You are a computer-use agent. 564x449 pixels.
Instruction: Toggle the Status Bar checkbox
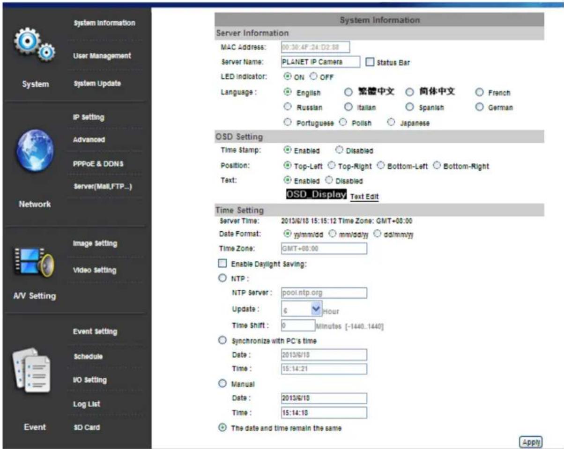pos(369,62)
